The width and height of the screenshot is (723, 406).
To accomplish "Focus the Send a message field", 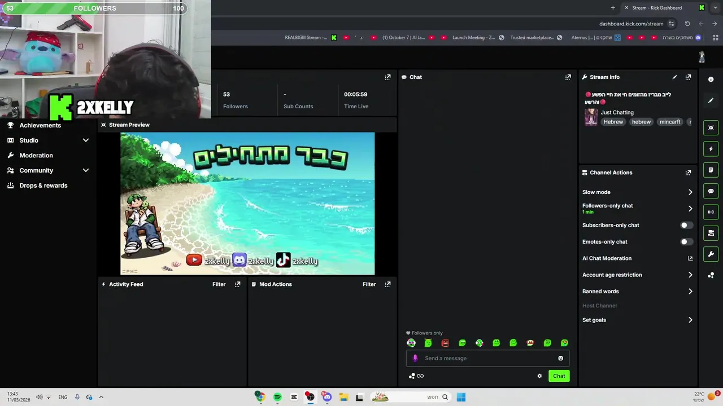I will tap(487, 358).
